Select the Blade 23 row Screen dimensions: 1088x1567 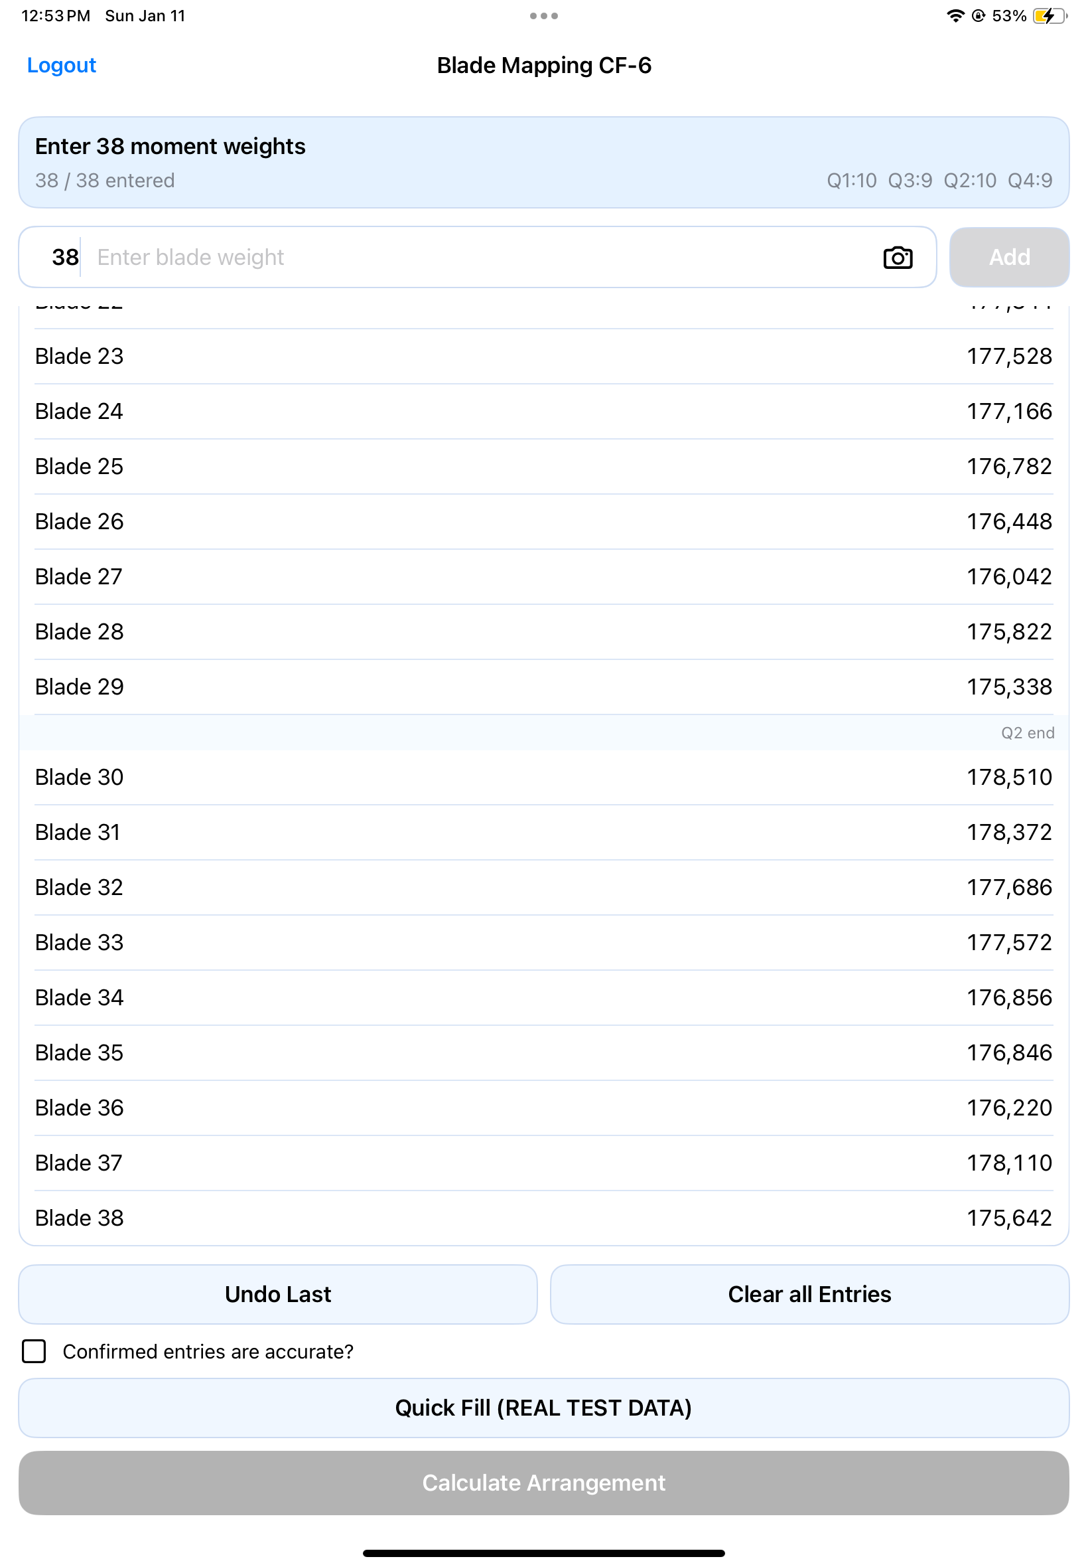click(543, 356)
